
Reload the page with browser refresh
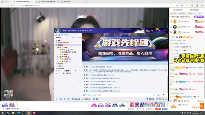pyautogui.click(x=12, y=5)
